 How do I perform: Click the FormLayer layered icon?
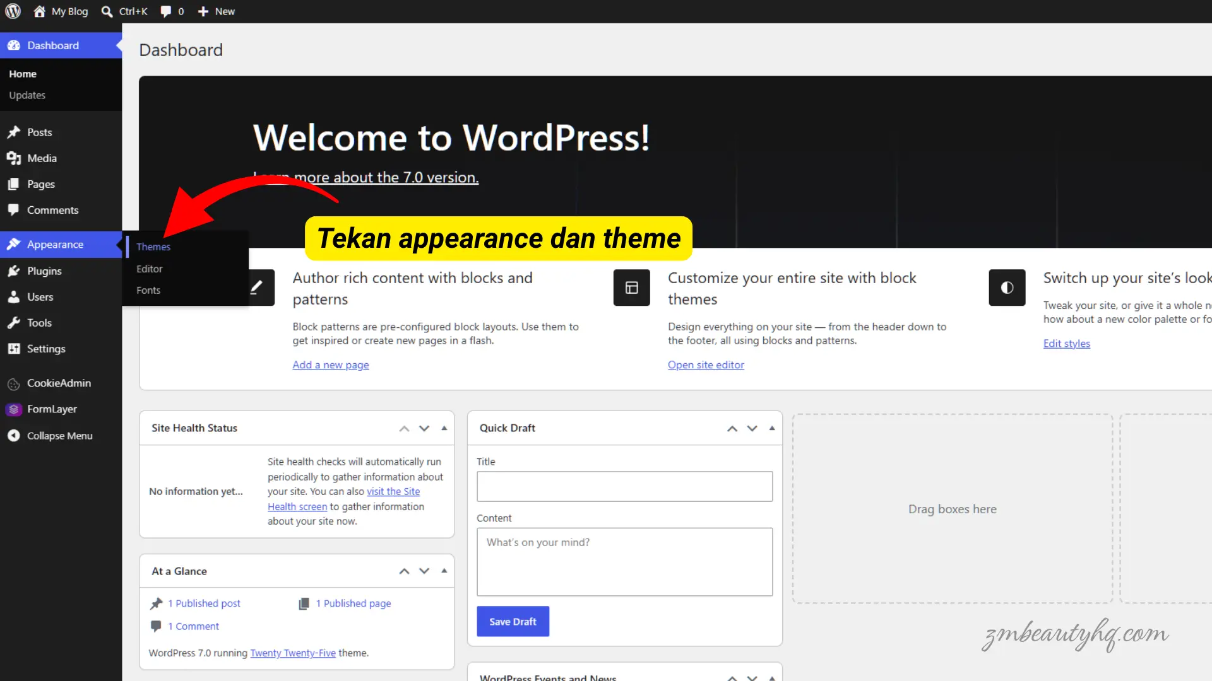(13, 409)
